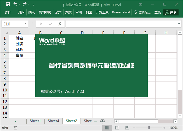
Task: Switch to the 开始 ribbon tab
Action: 21,12
